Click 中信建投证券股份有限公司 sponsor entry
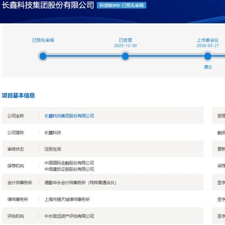This screenshot has height=225, width=225. point(69,169)
